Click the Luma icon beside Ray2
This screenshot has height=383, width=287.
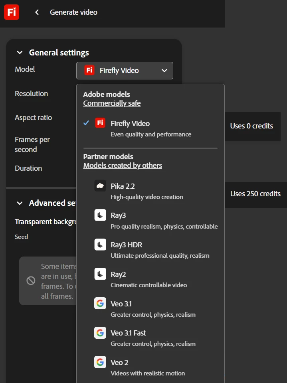coord(100,274)
